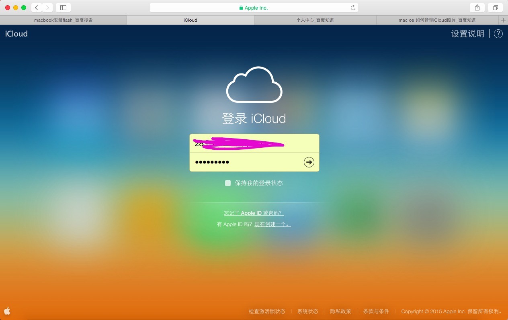Open the 隐私政策 footer link
Image resolution: width=508 pixels, height=320 pixels.
pos(340,311)
